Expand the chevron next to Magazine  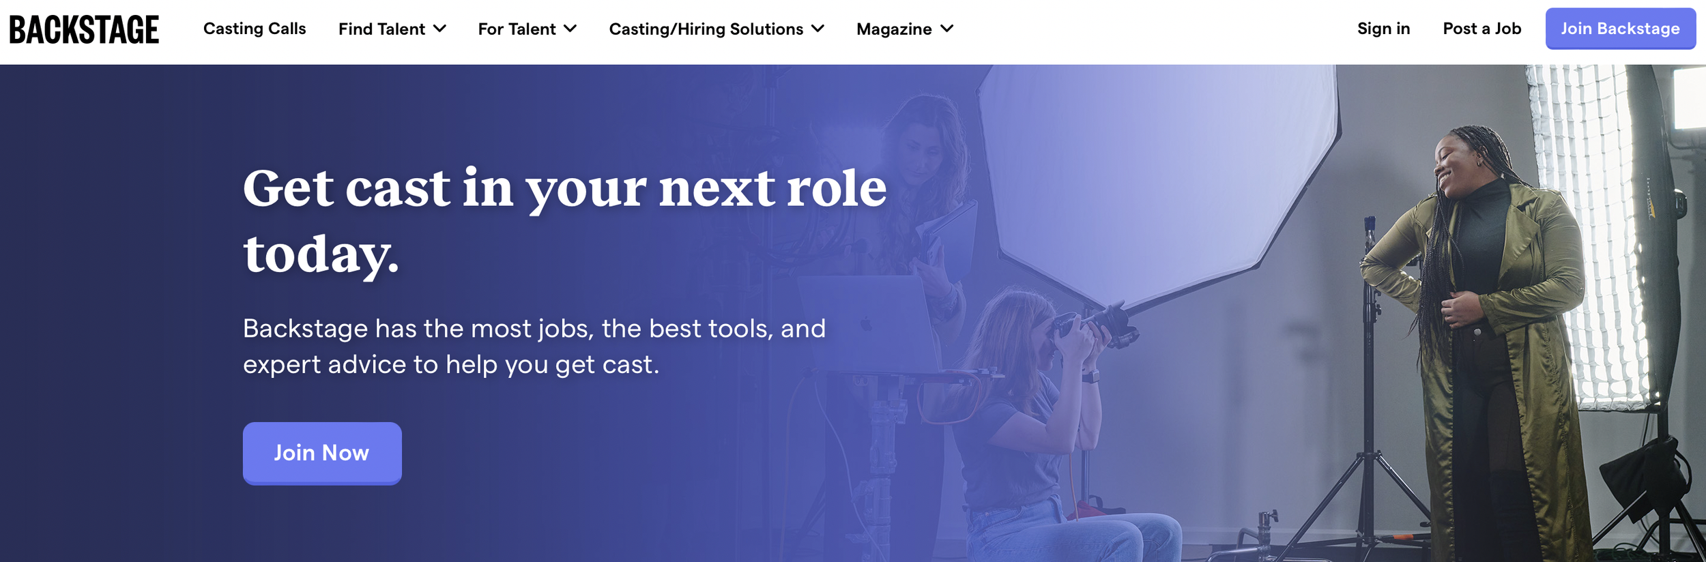click(947, 29)
